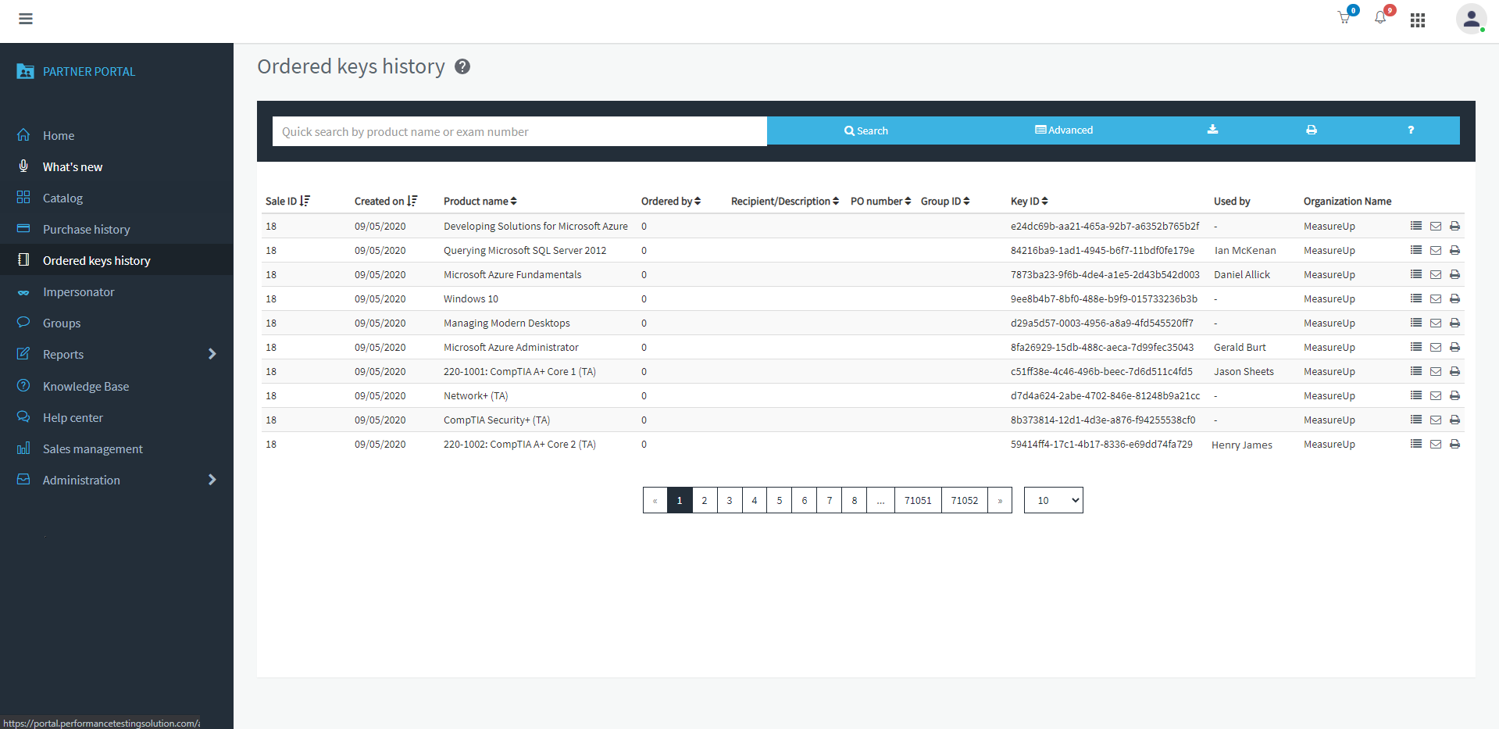
Task: Open the user profile avatar
Action: tap(1471, 19)
